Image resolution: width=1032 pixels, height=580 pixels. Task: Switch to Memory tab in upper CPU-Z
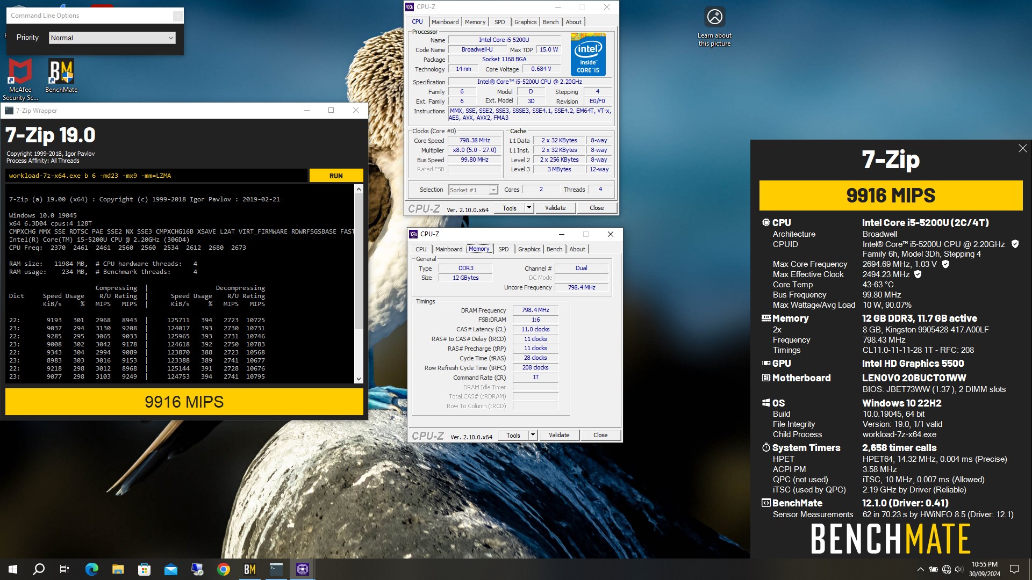click(475, 22)
